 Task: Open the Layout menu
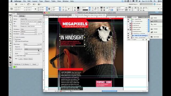pos(35,1)
